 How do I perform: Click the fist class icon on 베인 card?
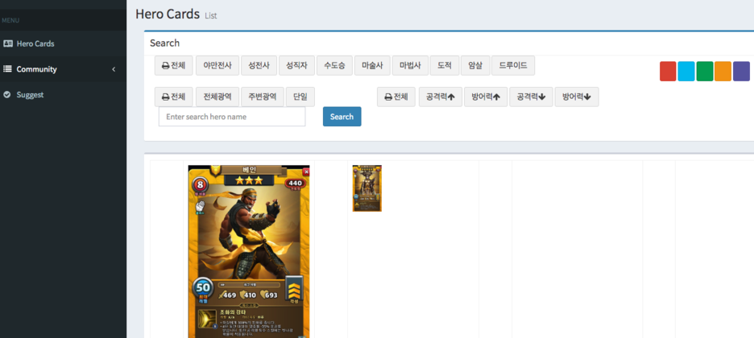[200, 207]
